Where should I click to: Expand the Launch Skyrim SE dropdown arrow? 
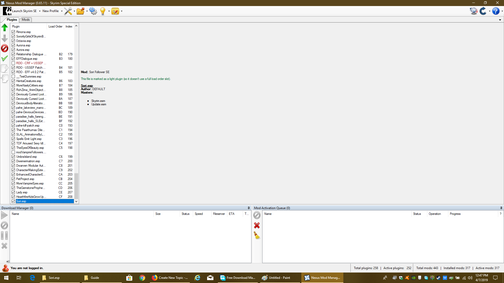[40, 11]
